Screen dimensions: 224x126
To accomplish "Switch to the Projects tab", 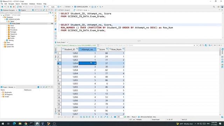I will click(22, 10).
